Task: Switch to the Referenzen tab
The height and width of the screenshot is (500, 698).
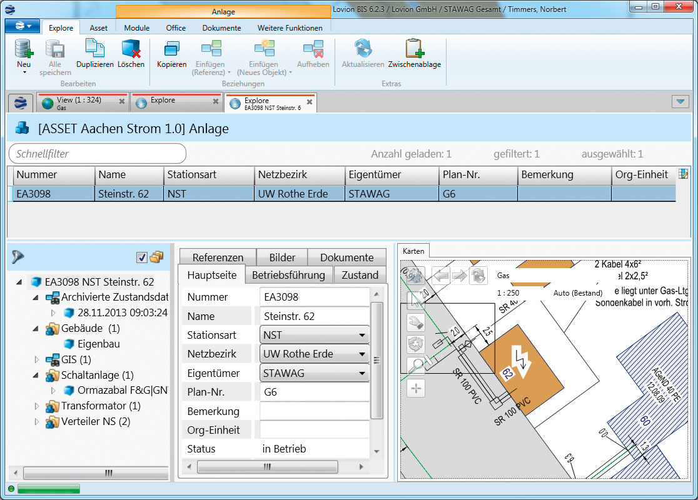Action: pos(218,257)
